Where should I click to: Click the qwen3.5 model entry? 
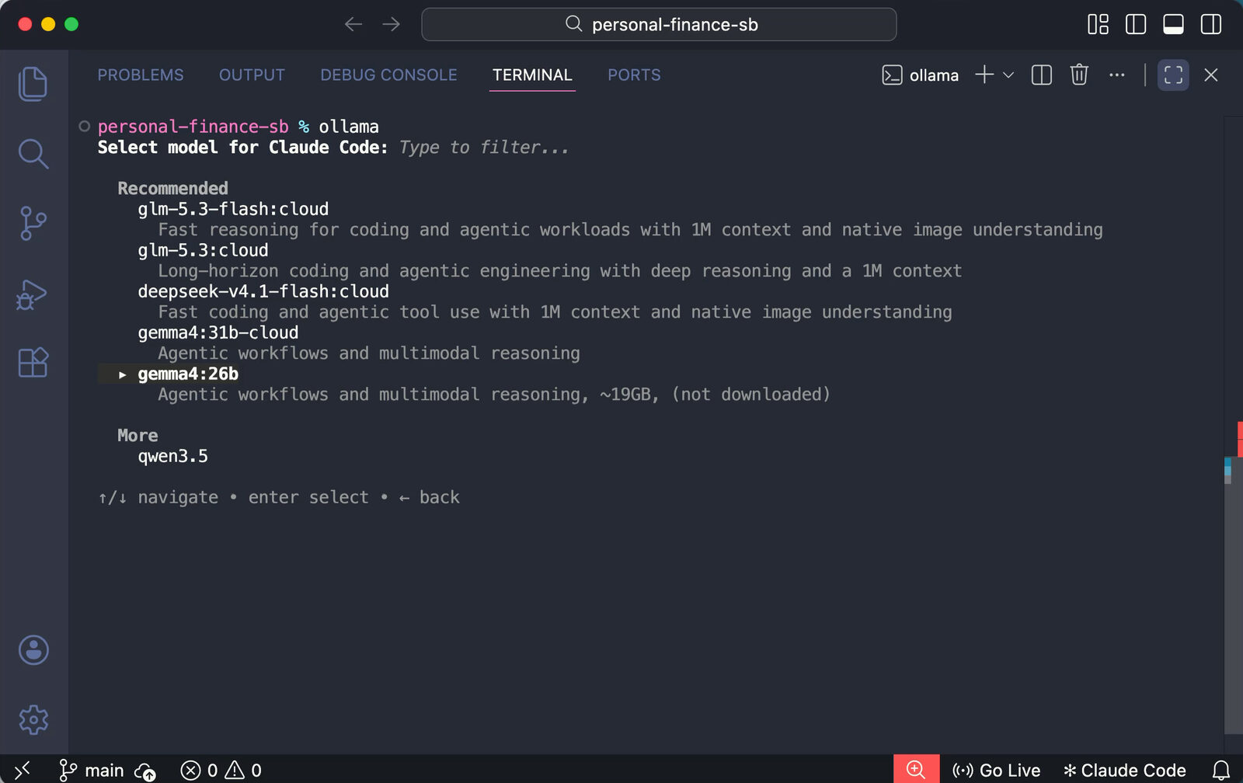click(x=172, y=456)
